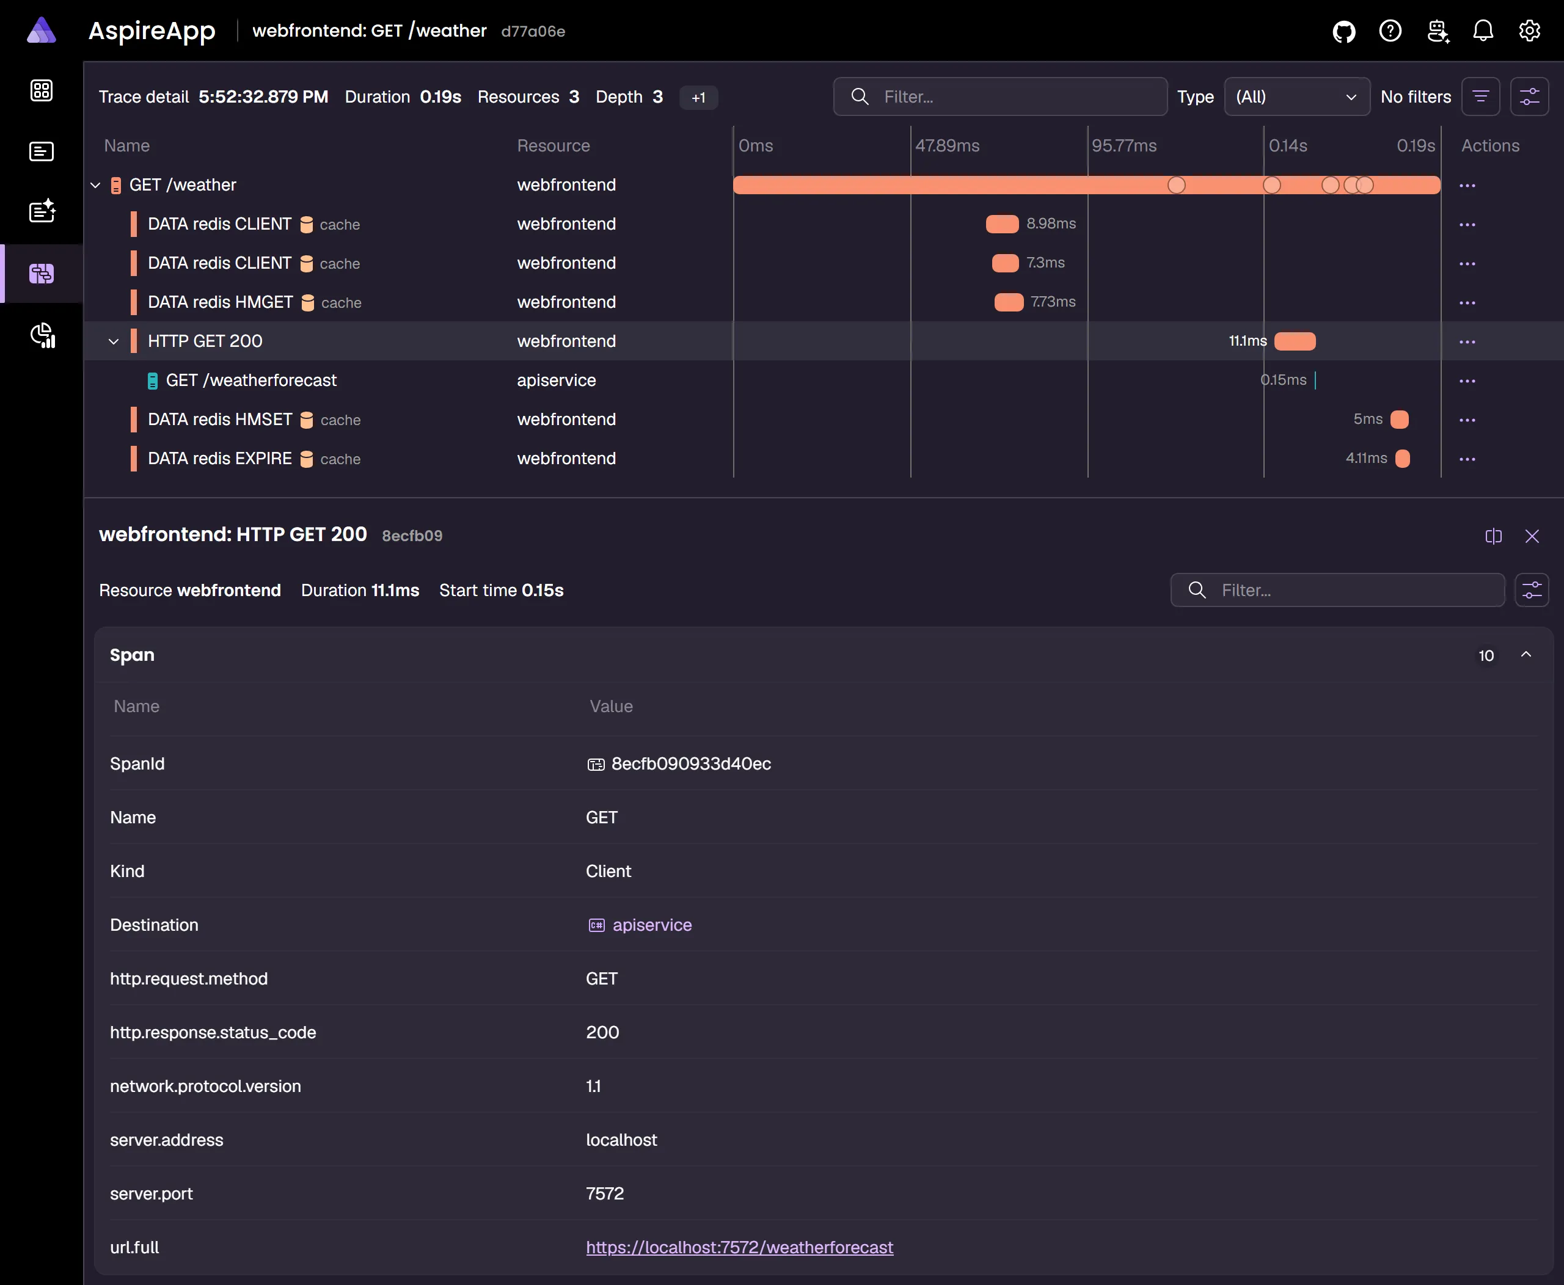Open apiservice destination link
The height and width of the screenshot is (1285, 1564).
coord(652,925)
